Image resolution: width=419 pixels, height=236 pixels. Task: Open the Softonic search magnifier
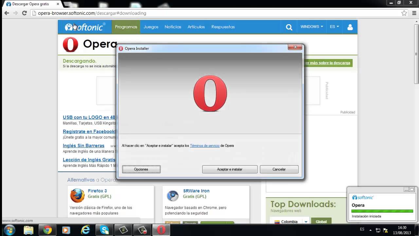pyautogui.click(x=289, y=27)
